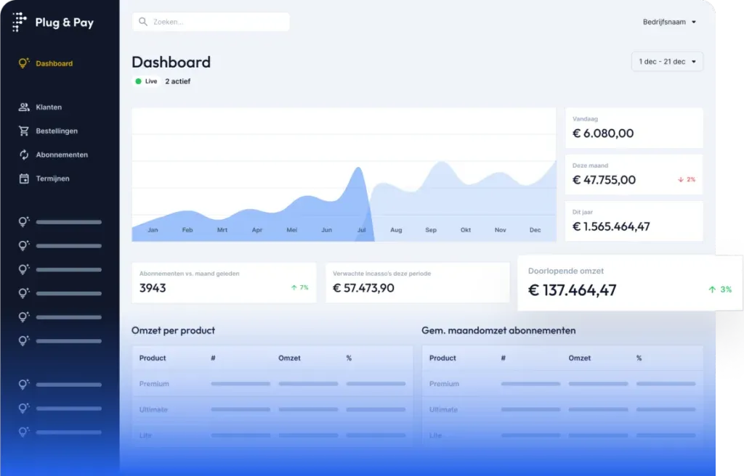Click the Dashboard lightbulb icon in sidebar
Screen dimensions: 744x476
pos(24,63)
